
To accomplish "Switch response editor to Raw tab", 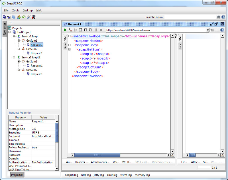I will (180, 46).
